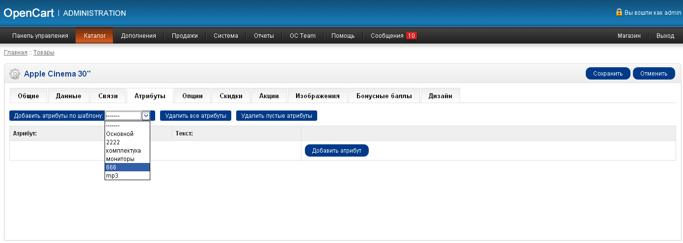
Task: Open the Дополнения menu
Action: pos(138,36)
